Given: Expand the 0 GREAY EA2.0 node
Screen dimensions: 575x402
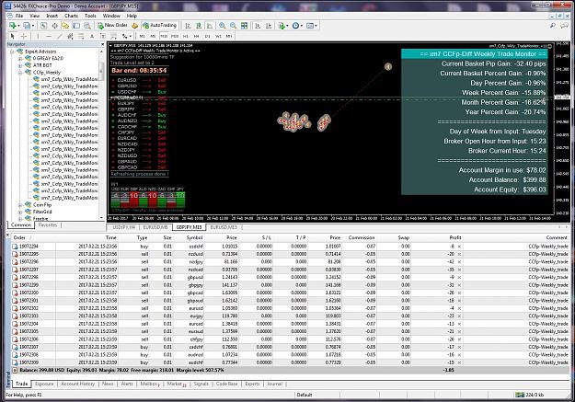Looking at the screenshot, I should pos(20,58).
